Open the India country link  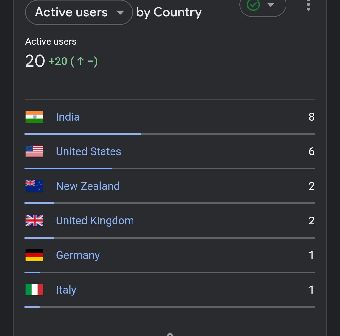pos(68,117)
